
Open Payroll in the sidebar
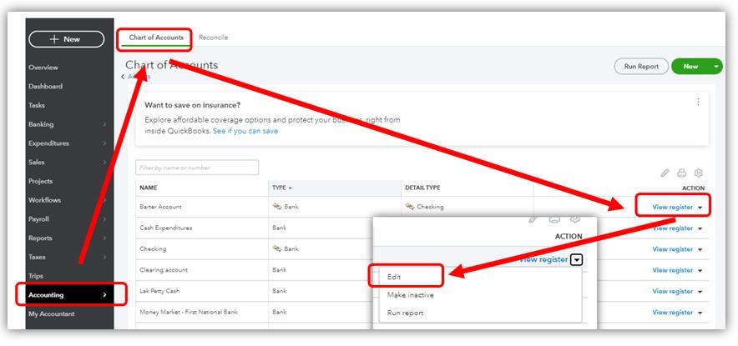click(38, 219)
